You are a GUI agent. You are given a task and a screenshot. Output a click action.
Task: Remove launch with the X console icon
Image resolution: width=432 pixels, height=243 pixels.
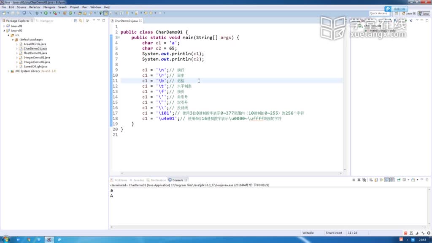pyautogui.click(x=359, y=180)
